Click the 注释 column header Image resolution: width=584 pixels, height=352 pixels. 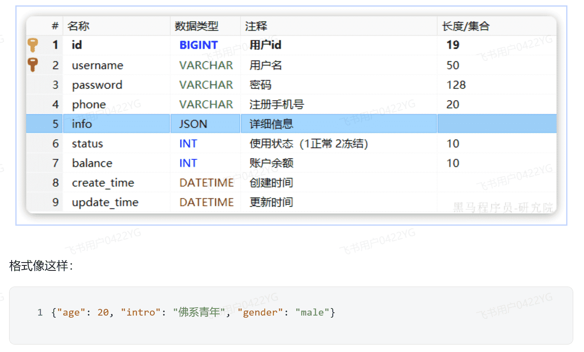[256, 27]
